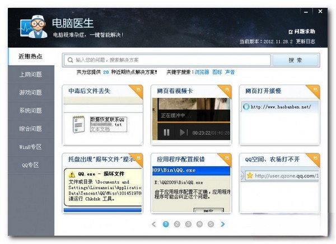Open the 综合问题 category
Screen dimensions: 336x244
[31, 129]
